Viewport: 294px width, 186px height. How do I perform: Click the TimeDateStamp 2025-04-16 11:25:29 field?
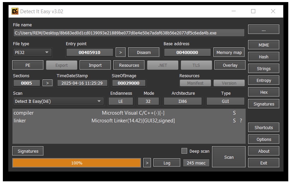82,83
